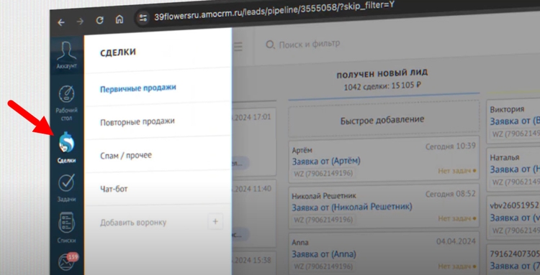The height and width of the screenshot is (275, 540).
Task: Click contact name Наталья in right column
Action: (505, 157)
